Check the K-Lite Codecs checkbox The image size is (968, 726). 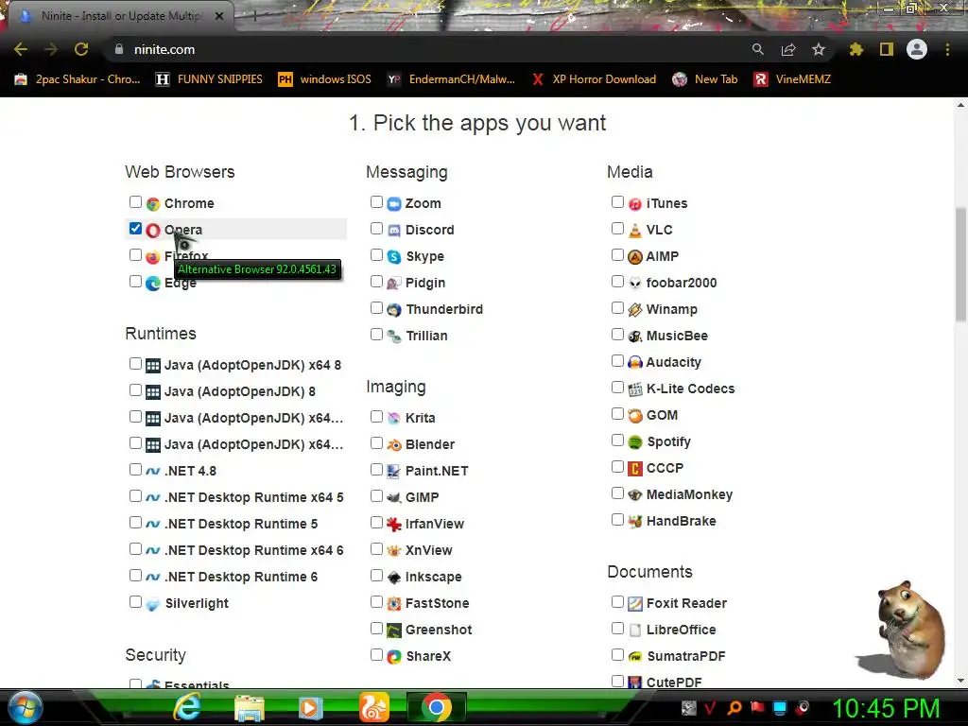click(616, 388)
